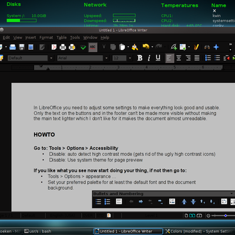
Task: Open the Table menu
Action: (62, 38)
